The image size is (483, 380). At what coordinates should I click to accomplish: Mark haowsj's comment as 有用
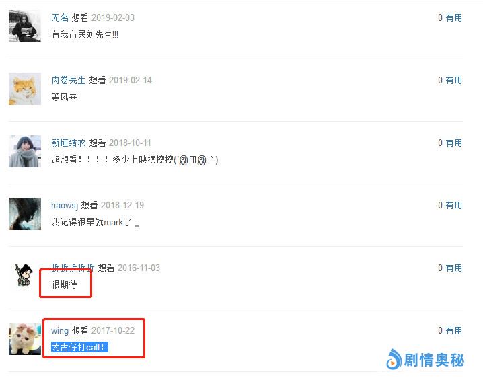[453, 205]
